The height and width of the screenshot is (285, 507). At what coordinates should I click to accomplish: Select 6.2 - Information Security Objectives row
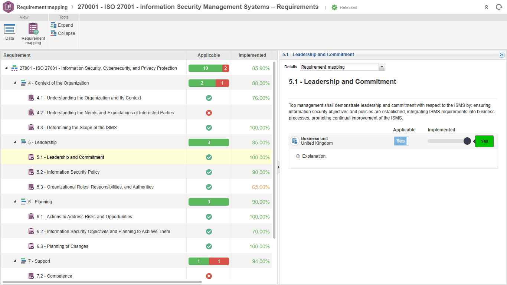[137, 232]
